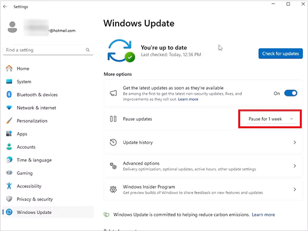Click the Find a setting search box
Viewport: 308px width, 231px height.
click(x=48, y=50)
